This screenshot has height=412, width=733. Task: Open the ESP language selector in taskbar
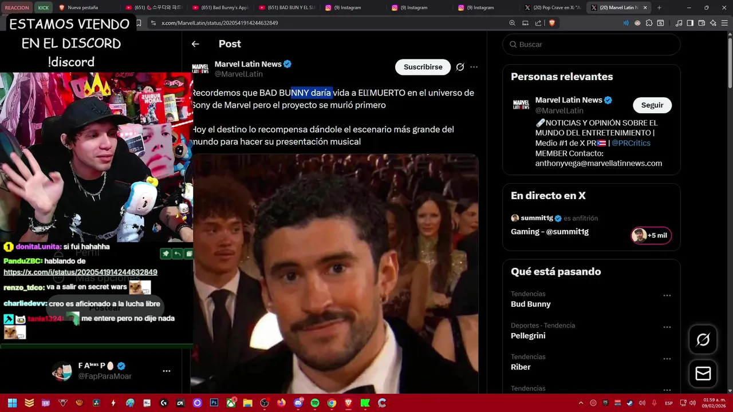[668, 403]
